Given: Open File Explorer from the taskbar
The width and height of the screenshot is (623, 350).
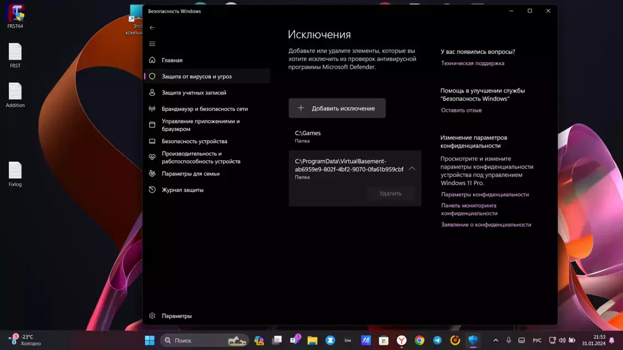Looking at the screenshot, I should coord(312,341).
